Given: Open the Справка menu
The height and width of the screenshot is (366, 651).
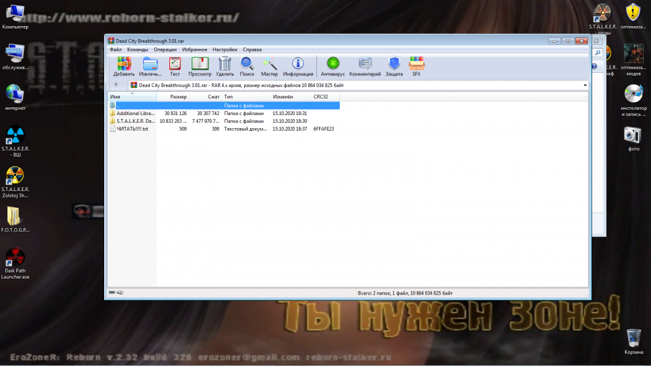Looking at the screenshot, I should (252, 49).
